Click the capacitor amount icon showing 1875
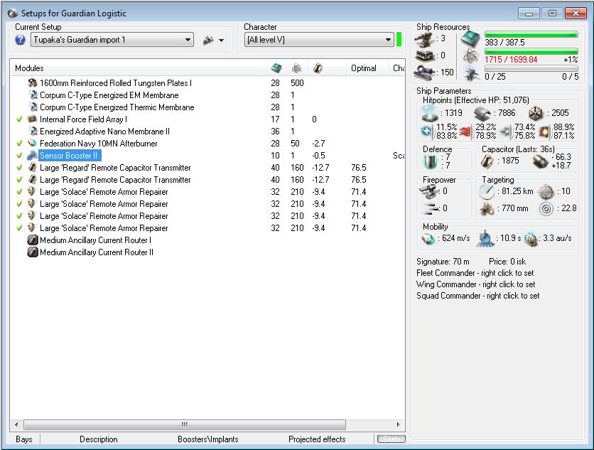The image size is (594, 450). tap(487, 161)
